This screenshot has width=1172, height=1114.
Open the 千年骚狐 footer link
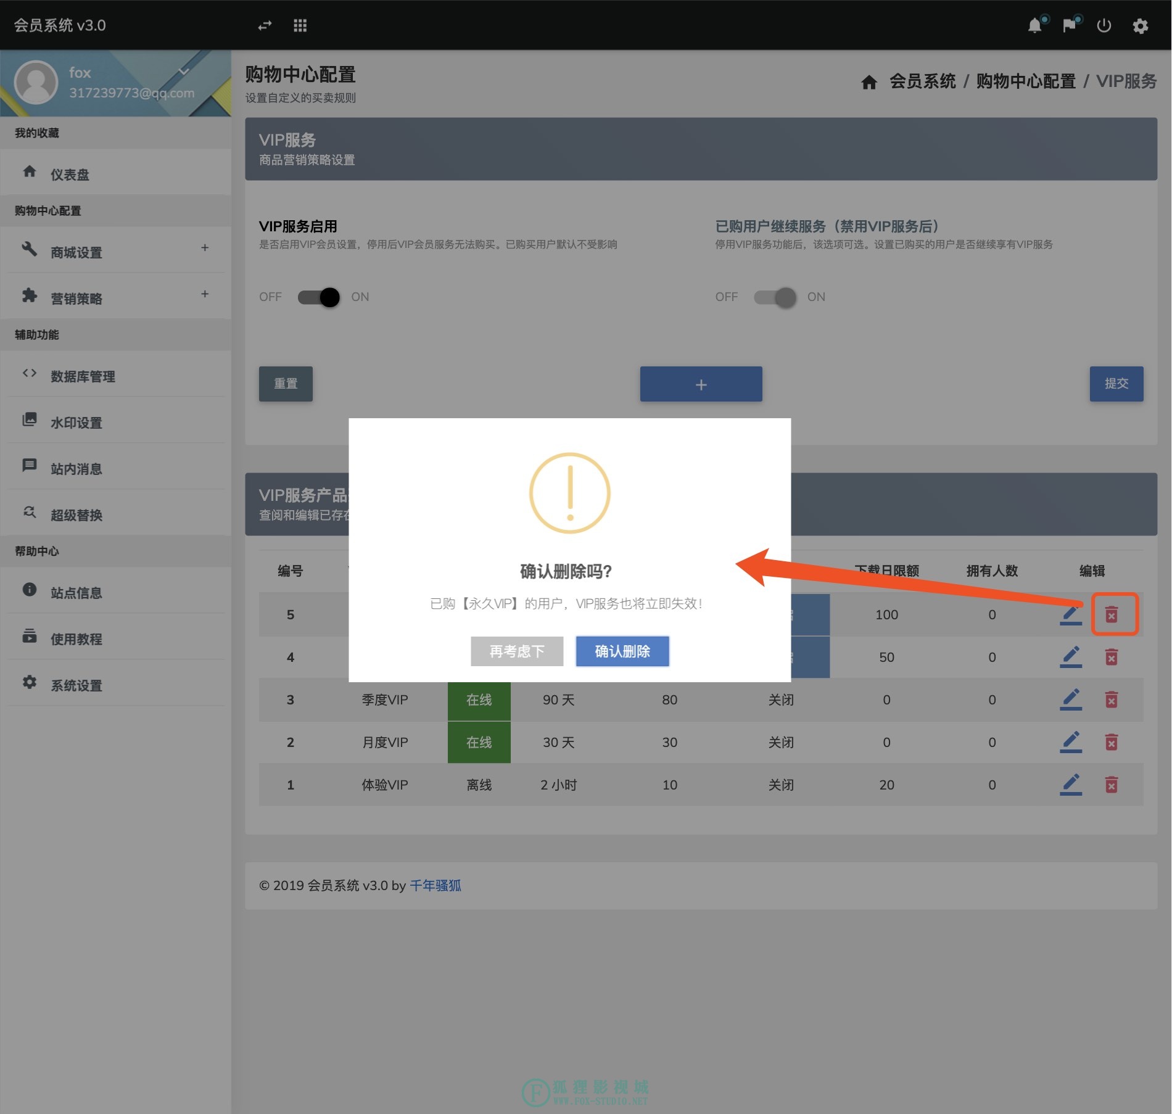[435, 885]
